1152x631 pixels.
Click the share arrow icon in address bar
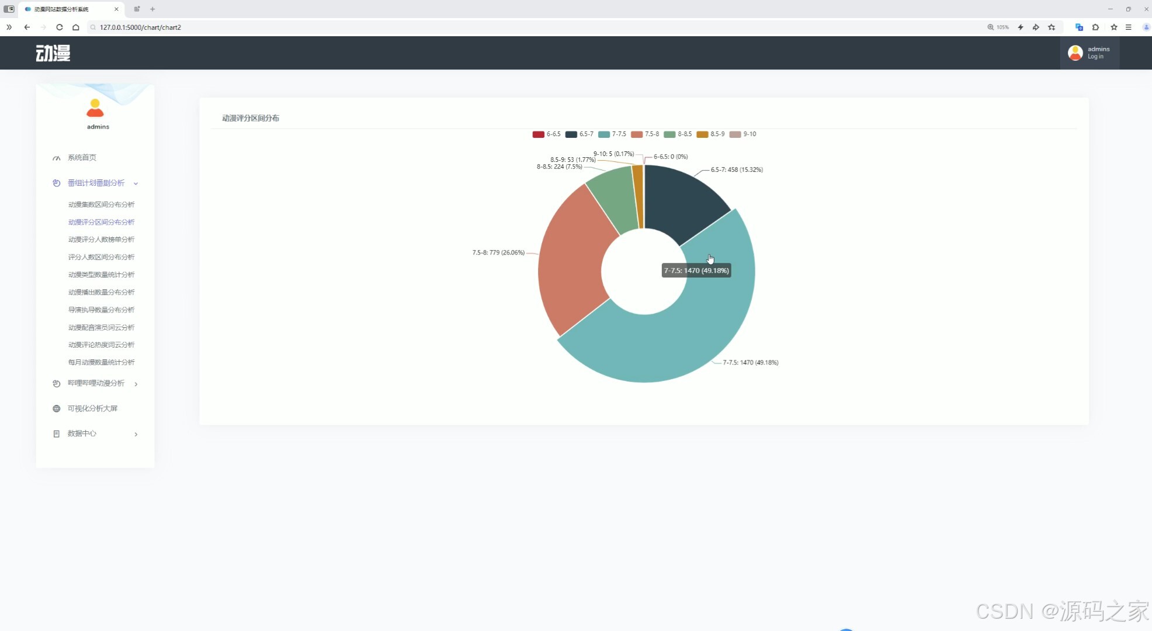pyautogui.click(x=1036, y=27)
